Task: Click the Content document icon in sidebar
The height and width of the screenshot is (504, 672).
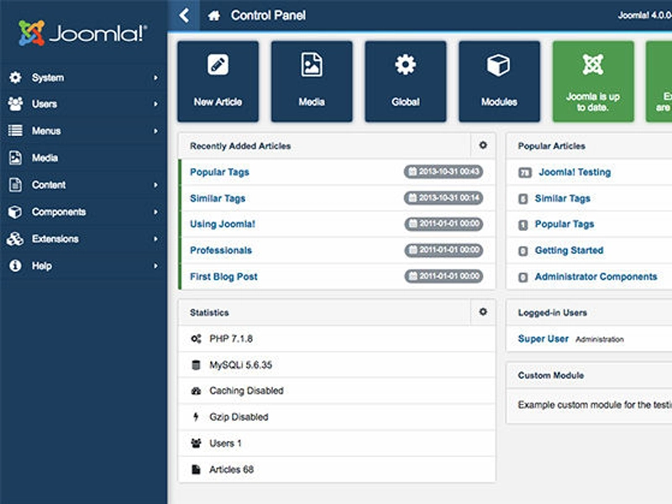Action: click(x=15, y=185)
